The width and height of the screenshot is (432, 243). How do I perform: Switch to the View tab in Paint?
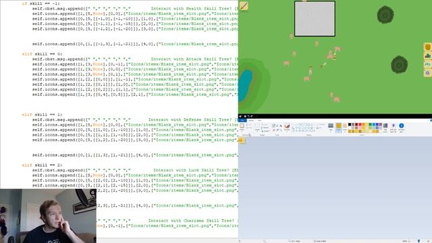click(x=259, y=120)
